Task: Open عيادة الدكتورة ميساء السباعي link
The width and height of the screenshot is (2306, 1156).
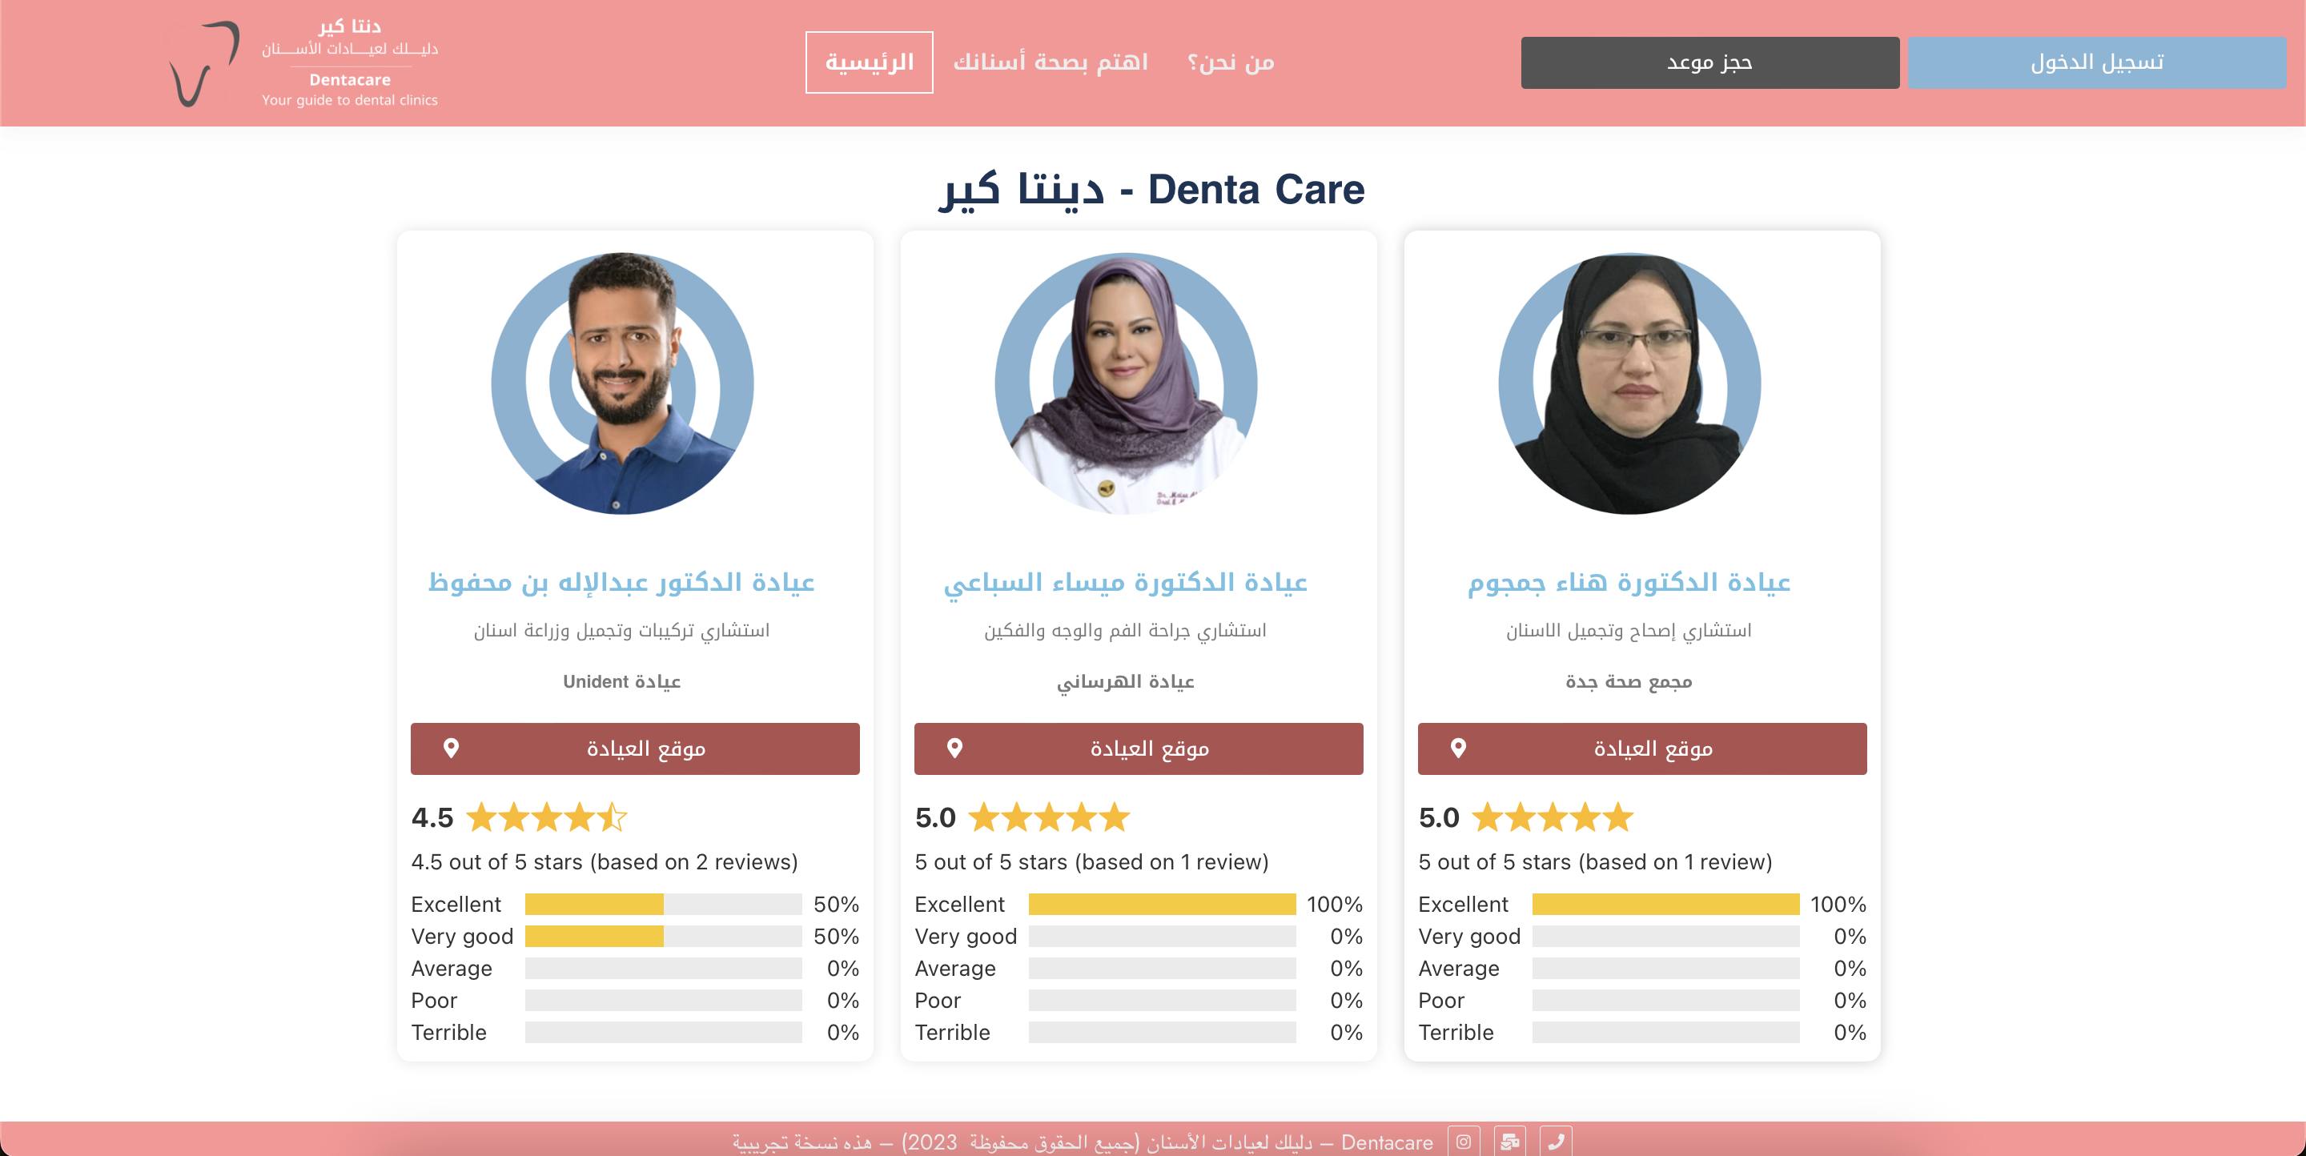Action: click(1125, 583)
